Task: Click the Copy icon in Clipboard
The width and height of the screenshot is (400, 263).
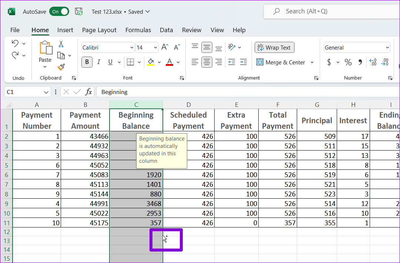Action: [x=61, y=55]
